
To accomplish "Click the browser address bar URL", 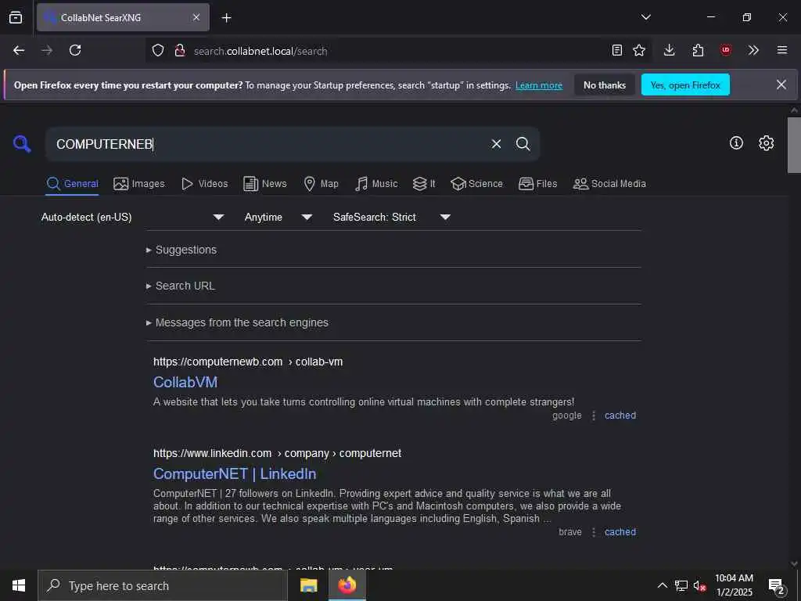I will (x=260, y=51).
